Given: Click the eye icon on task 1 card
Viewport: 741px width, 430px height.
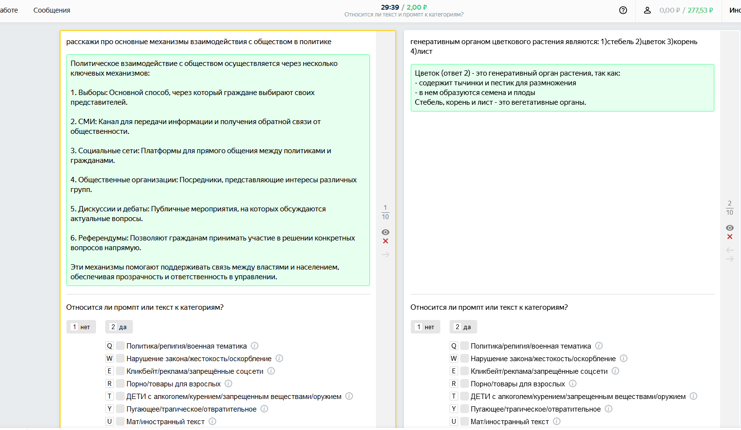Looking at the screenshot, I should point(386,232).
